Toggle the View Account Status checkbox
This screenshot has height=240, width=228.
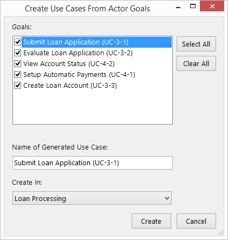(x=17, y=64)
